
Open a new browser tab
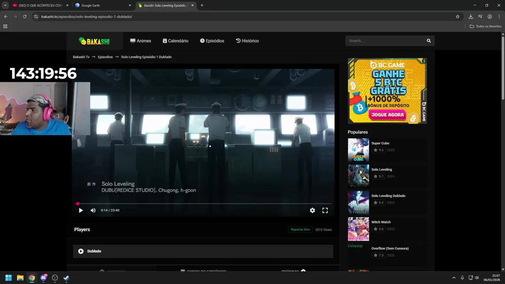tap(202, 6)
